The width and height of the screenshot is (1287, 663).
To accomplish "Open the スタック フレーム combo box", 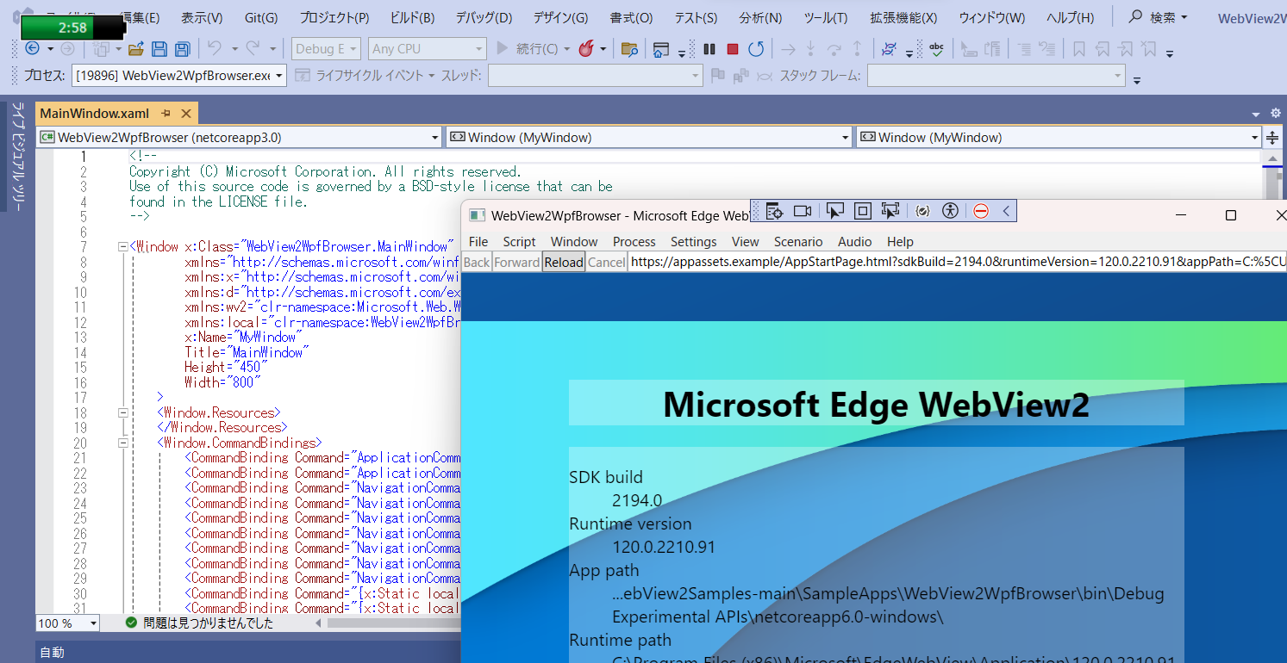I will point(996,76).
